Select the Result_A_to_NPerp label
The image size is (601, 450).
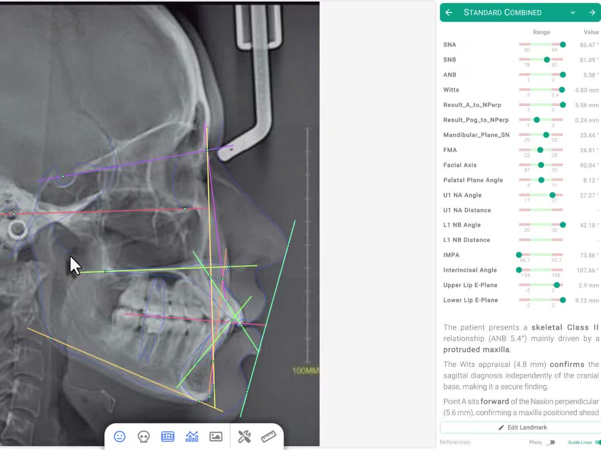472,105
